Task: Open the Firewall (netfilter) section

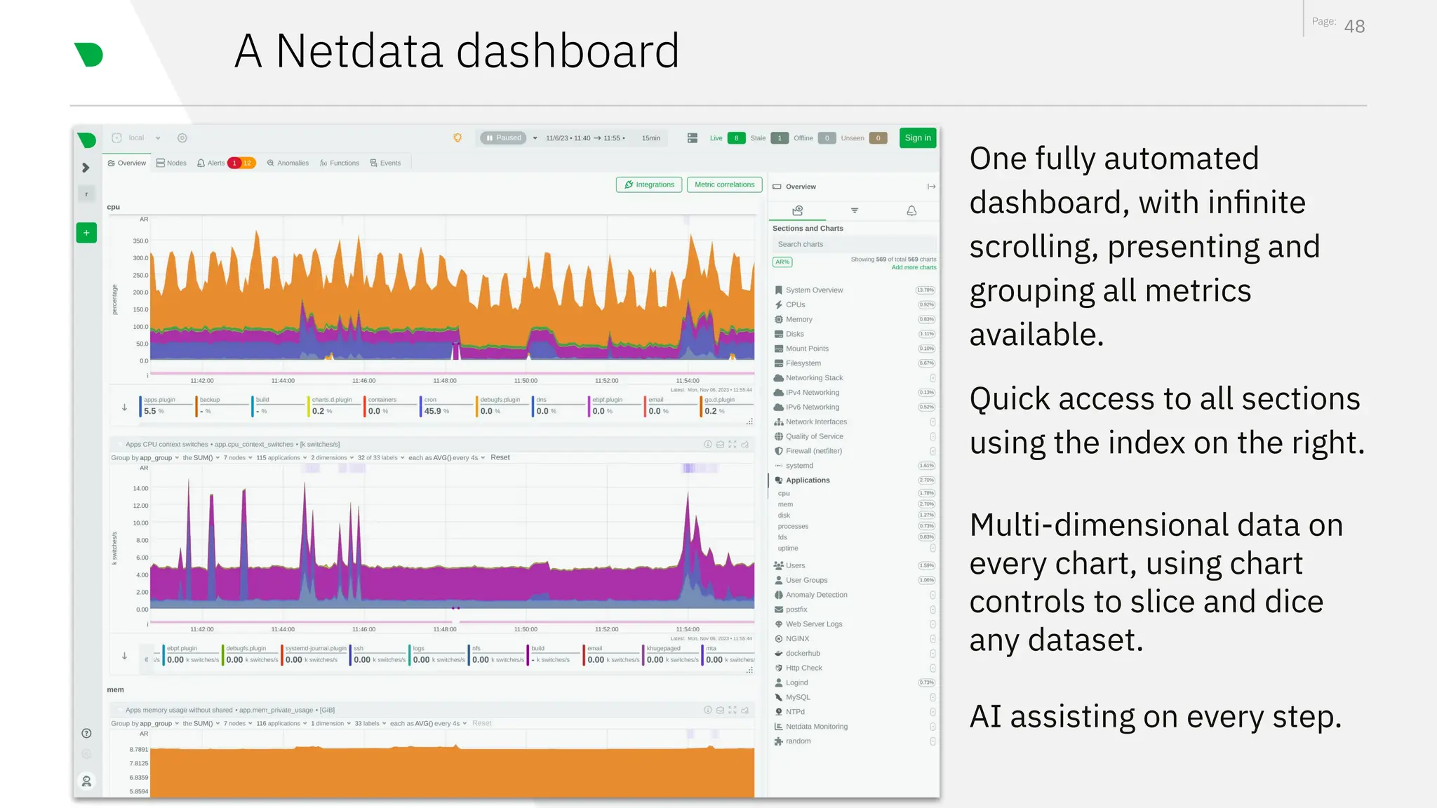Action: 854,451
